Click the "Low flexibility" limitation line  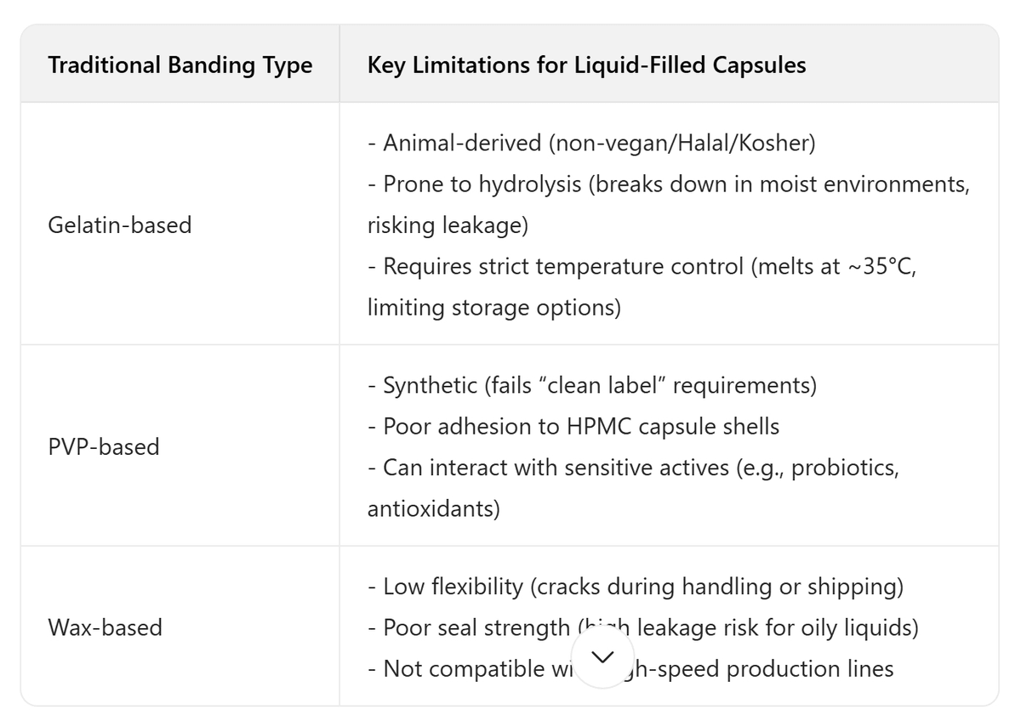635,586
